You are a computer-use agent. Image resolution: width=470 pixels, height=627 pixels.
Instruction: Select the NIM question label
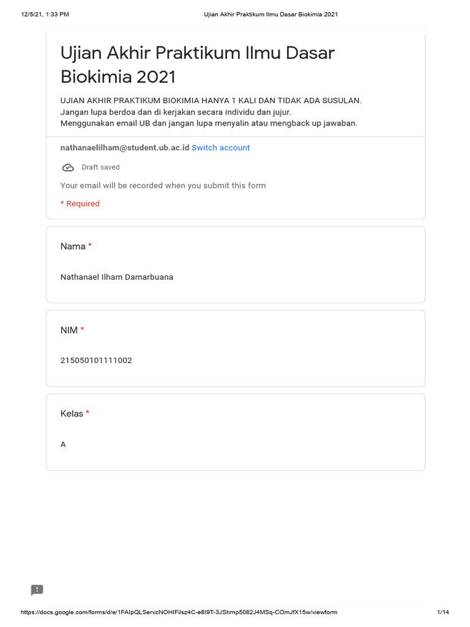click(69, 330)
